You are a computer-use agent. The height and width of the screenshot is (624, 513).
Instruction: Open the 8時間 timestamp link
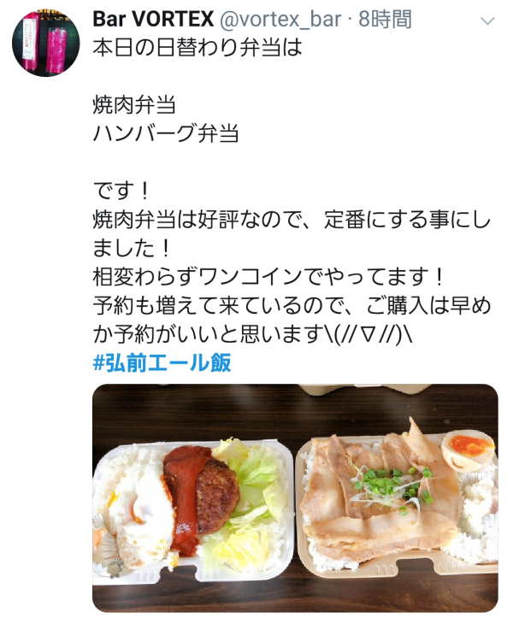[385, 20]
